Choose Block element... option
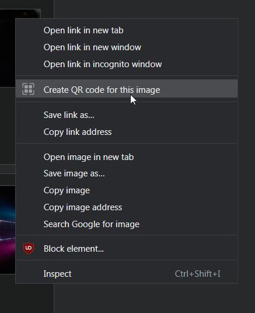The width and height of the screenshot is (255, 313). (74, 249)
